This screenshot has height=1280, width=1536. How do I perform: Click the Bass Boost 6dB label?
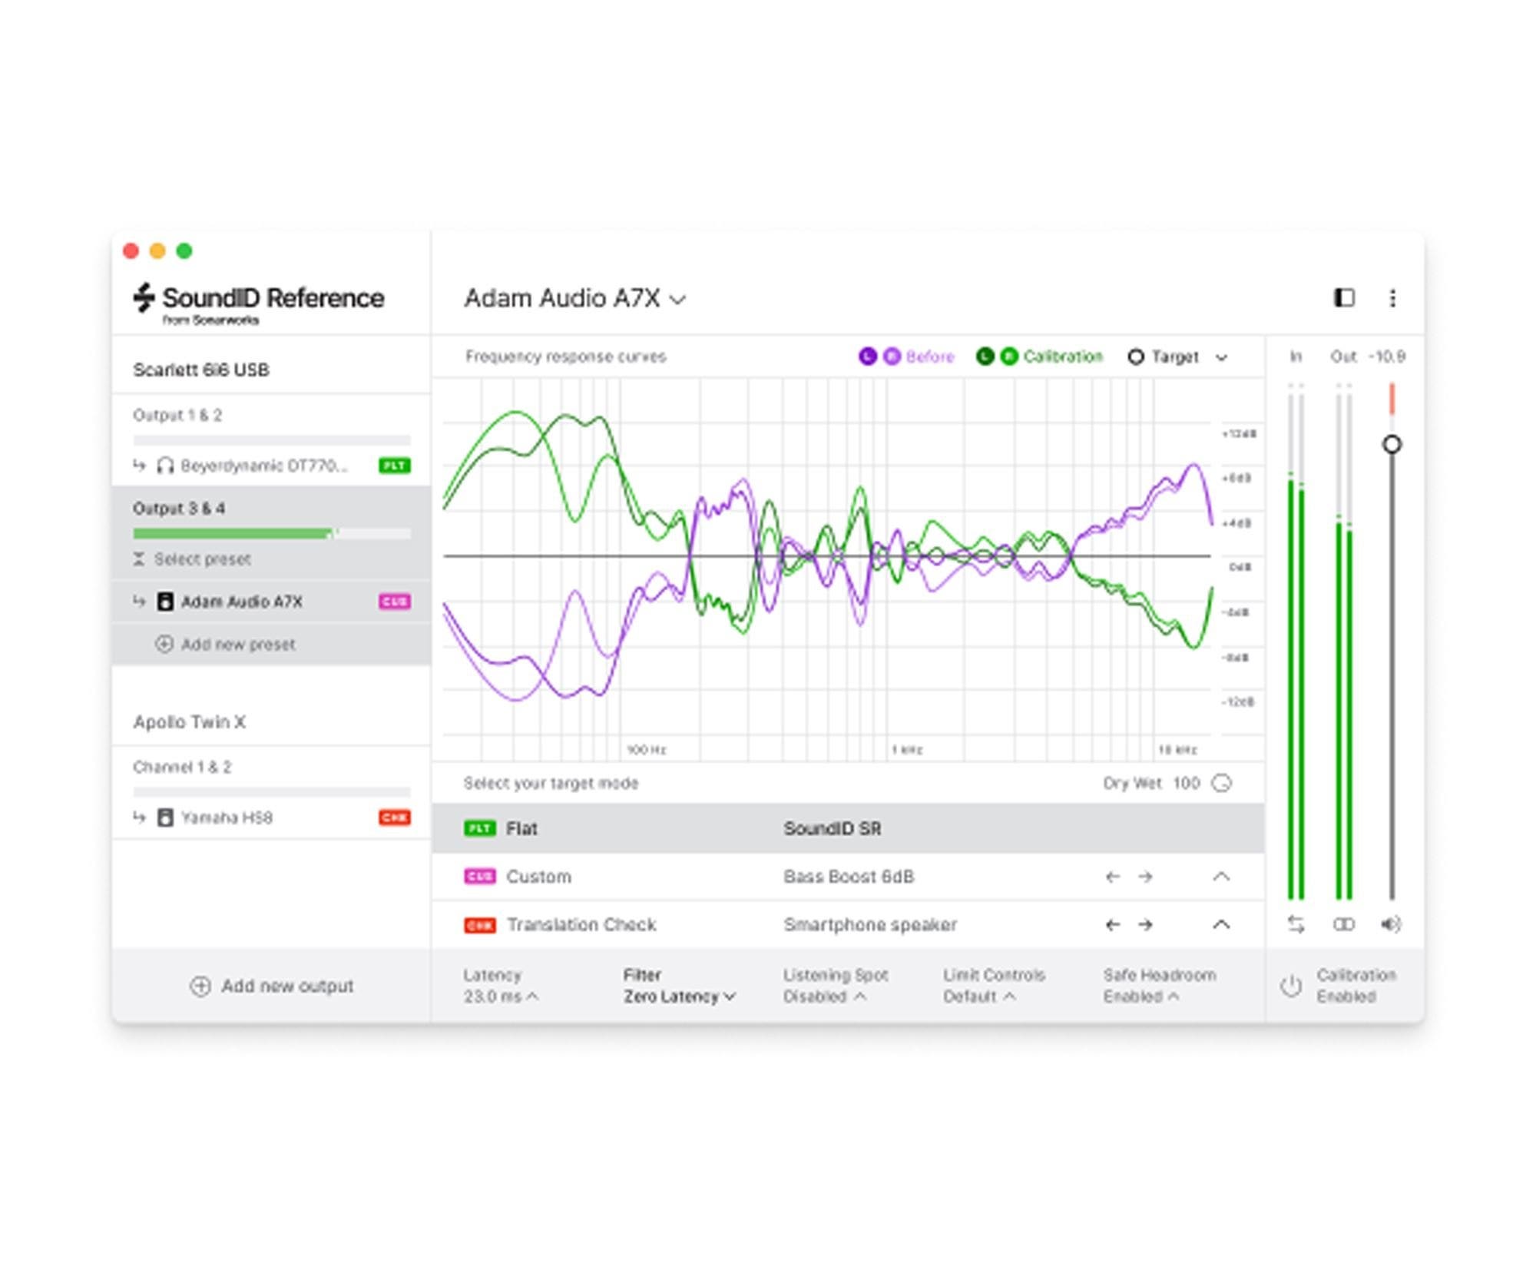coord(849,877)
